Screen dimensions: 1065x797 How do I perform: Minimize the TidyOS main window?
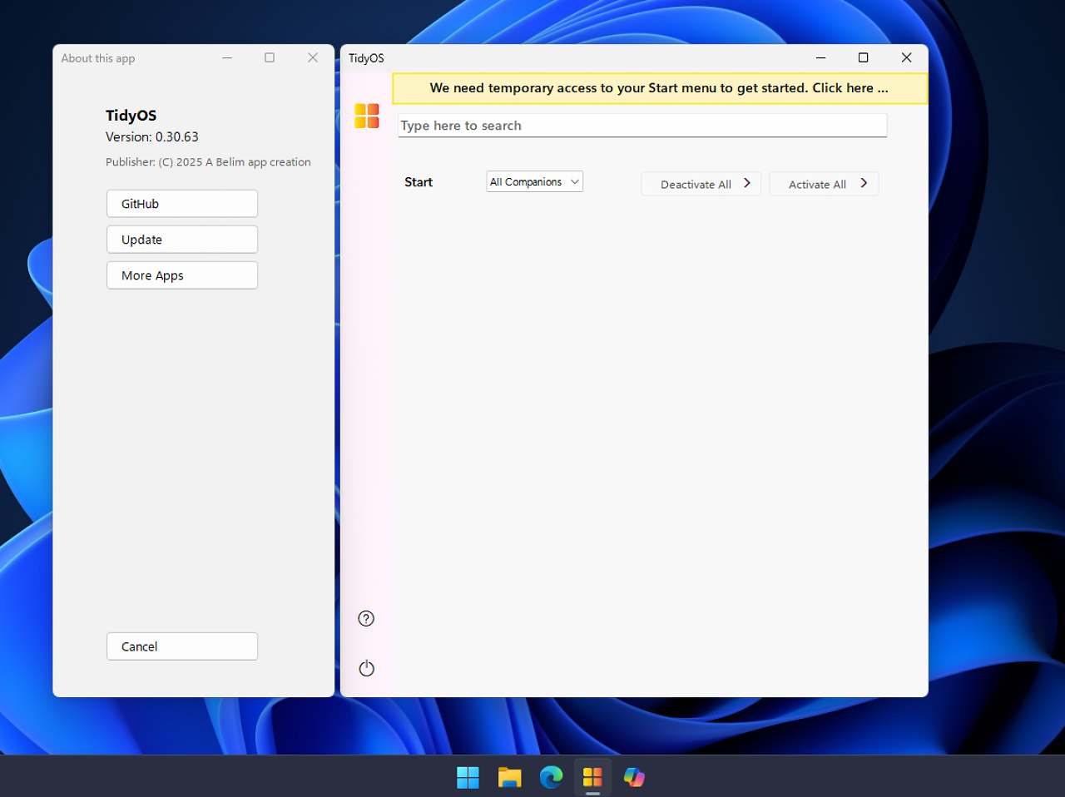(820, 57)
